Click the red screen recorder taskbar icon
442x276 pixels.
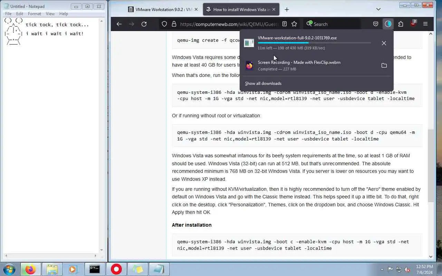[116, 269]
